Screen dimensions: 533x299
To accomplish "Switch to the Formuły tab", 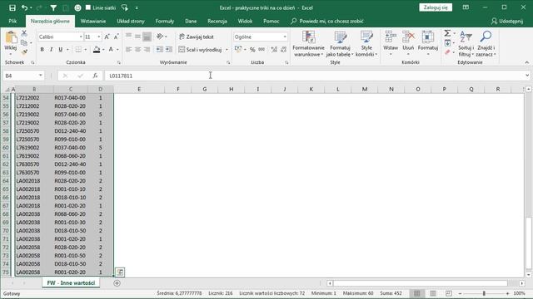I will [x=165, y=21].
